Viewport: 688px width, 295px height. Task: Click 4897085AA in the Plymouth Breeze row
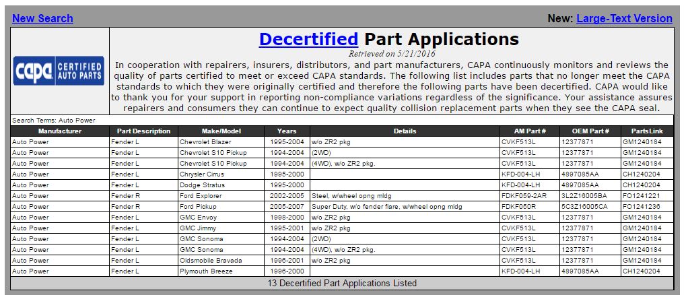coord(590,271)
